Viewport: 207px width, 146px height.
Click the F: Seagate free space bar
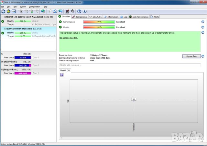click(23, 73)
